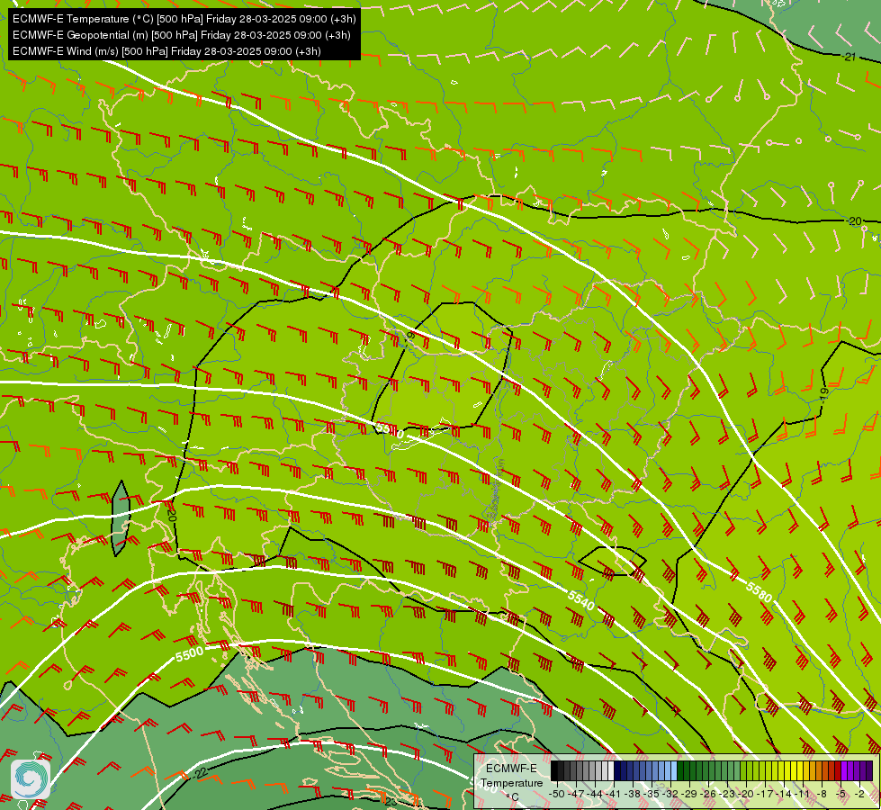
Task: Select the ECMWF-E Temperature 500 hPa header line
Action: tap(184, 19)
